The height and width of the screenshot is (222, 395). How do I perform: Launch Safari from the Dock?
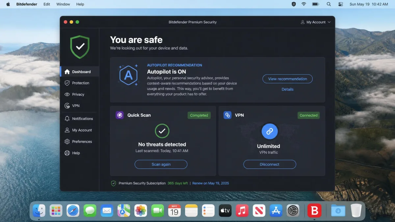click(73, 210)
